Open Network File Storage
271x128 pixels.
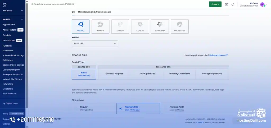(12, 79)
